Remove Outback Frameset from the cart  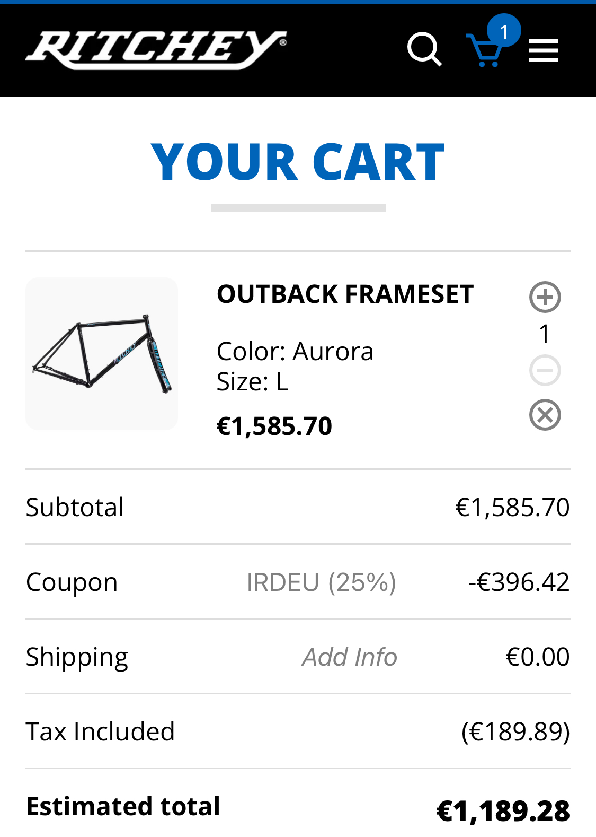(x=545, y=414)
